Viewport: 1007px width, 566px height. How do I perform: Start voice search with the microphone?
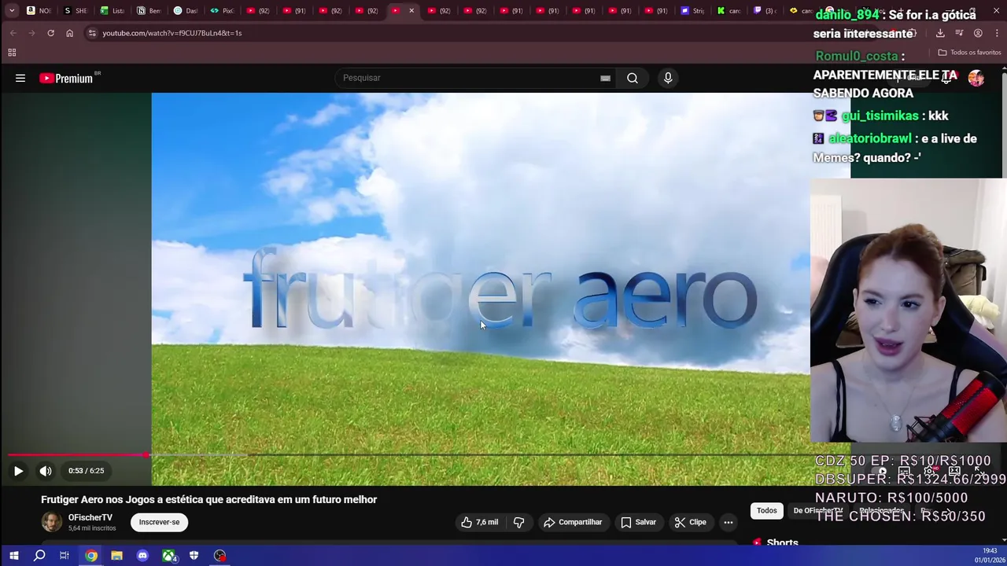668,78
